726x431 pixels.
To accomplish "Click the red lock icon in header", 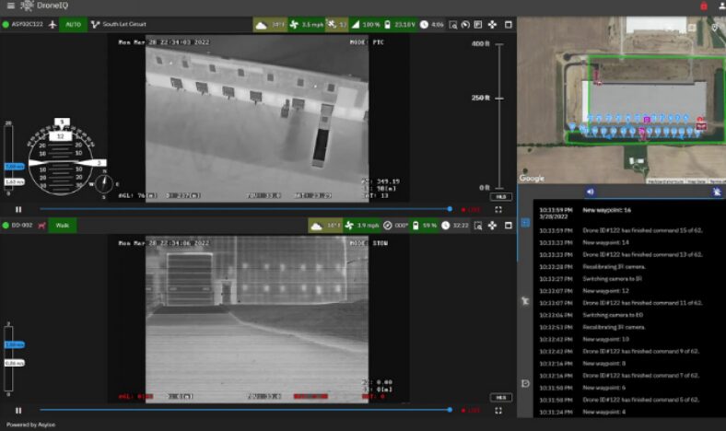I will 704,6.
